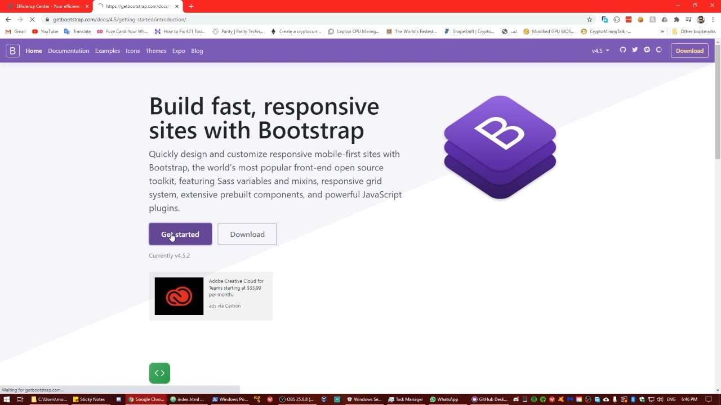Show hidden bookmarks with chevron
Image resolution: width=721 pixels, height=405 pixels.
click(x=662, y=31)
